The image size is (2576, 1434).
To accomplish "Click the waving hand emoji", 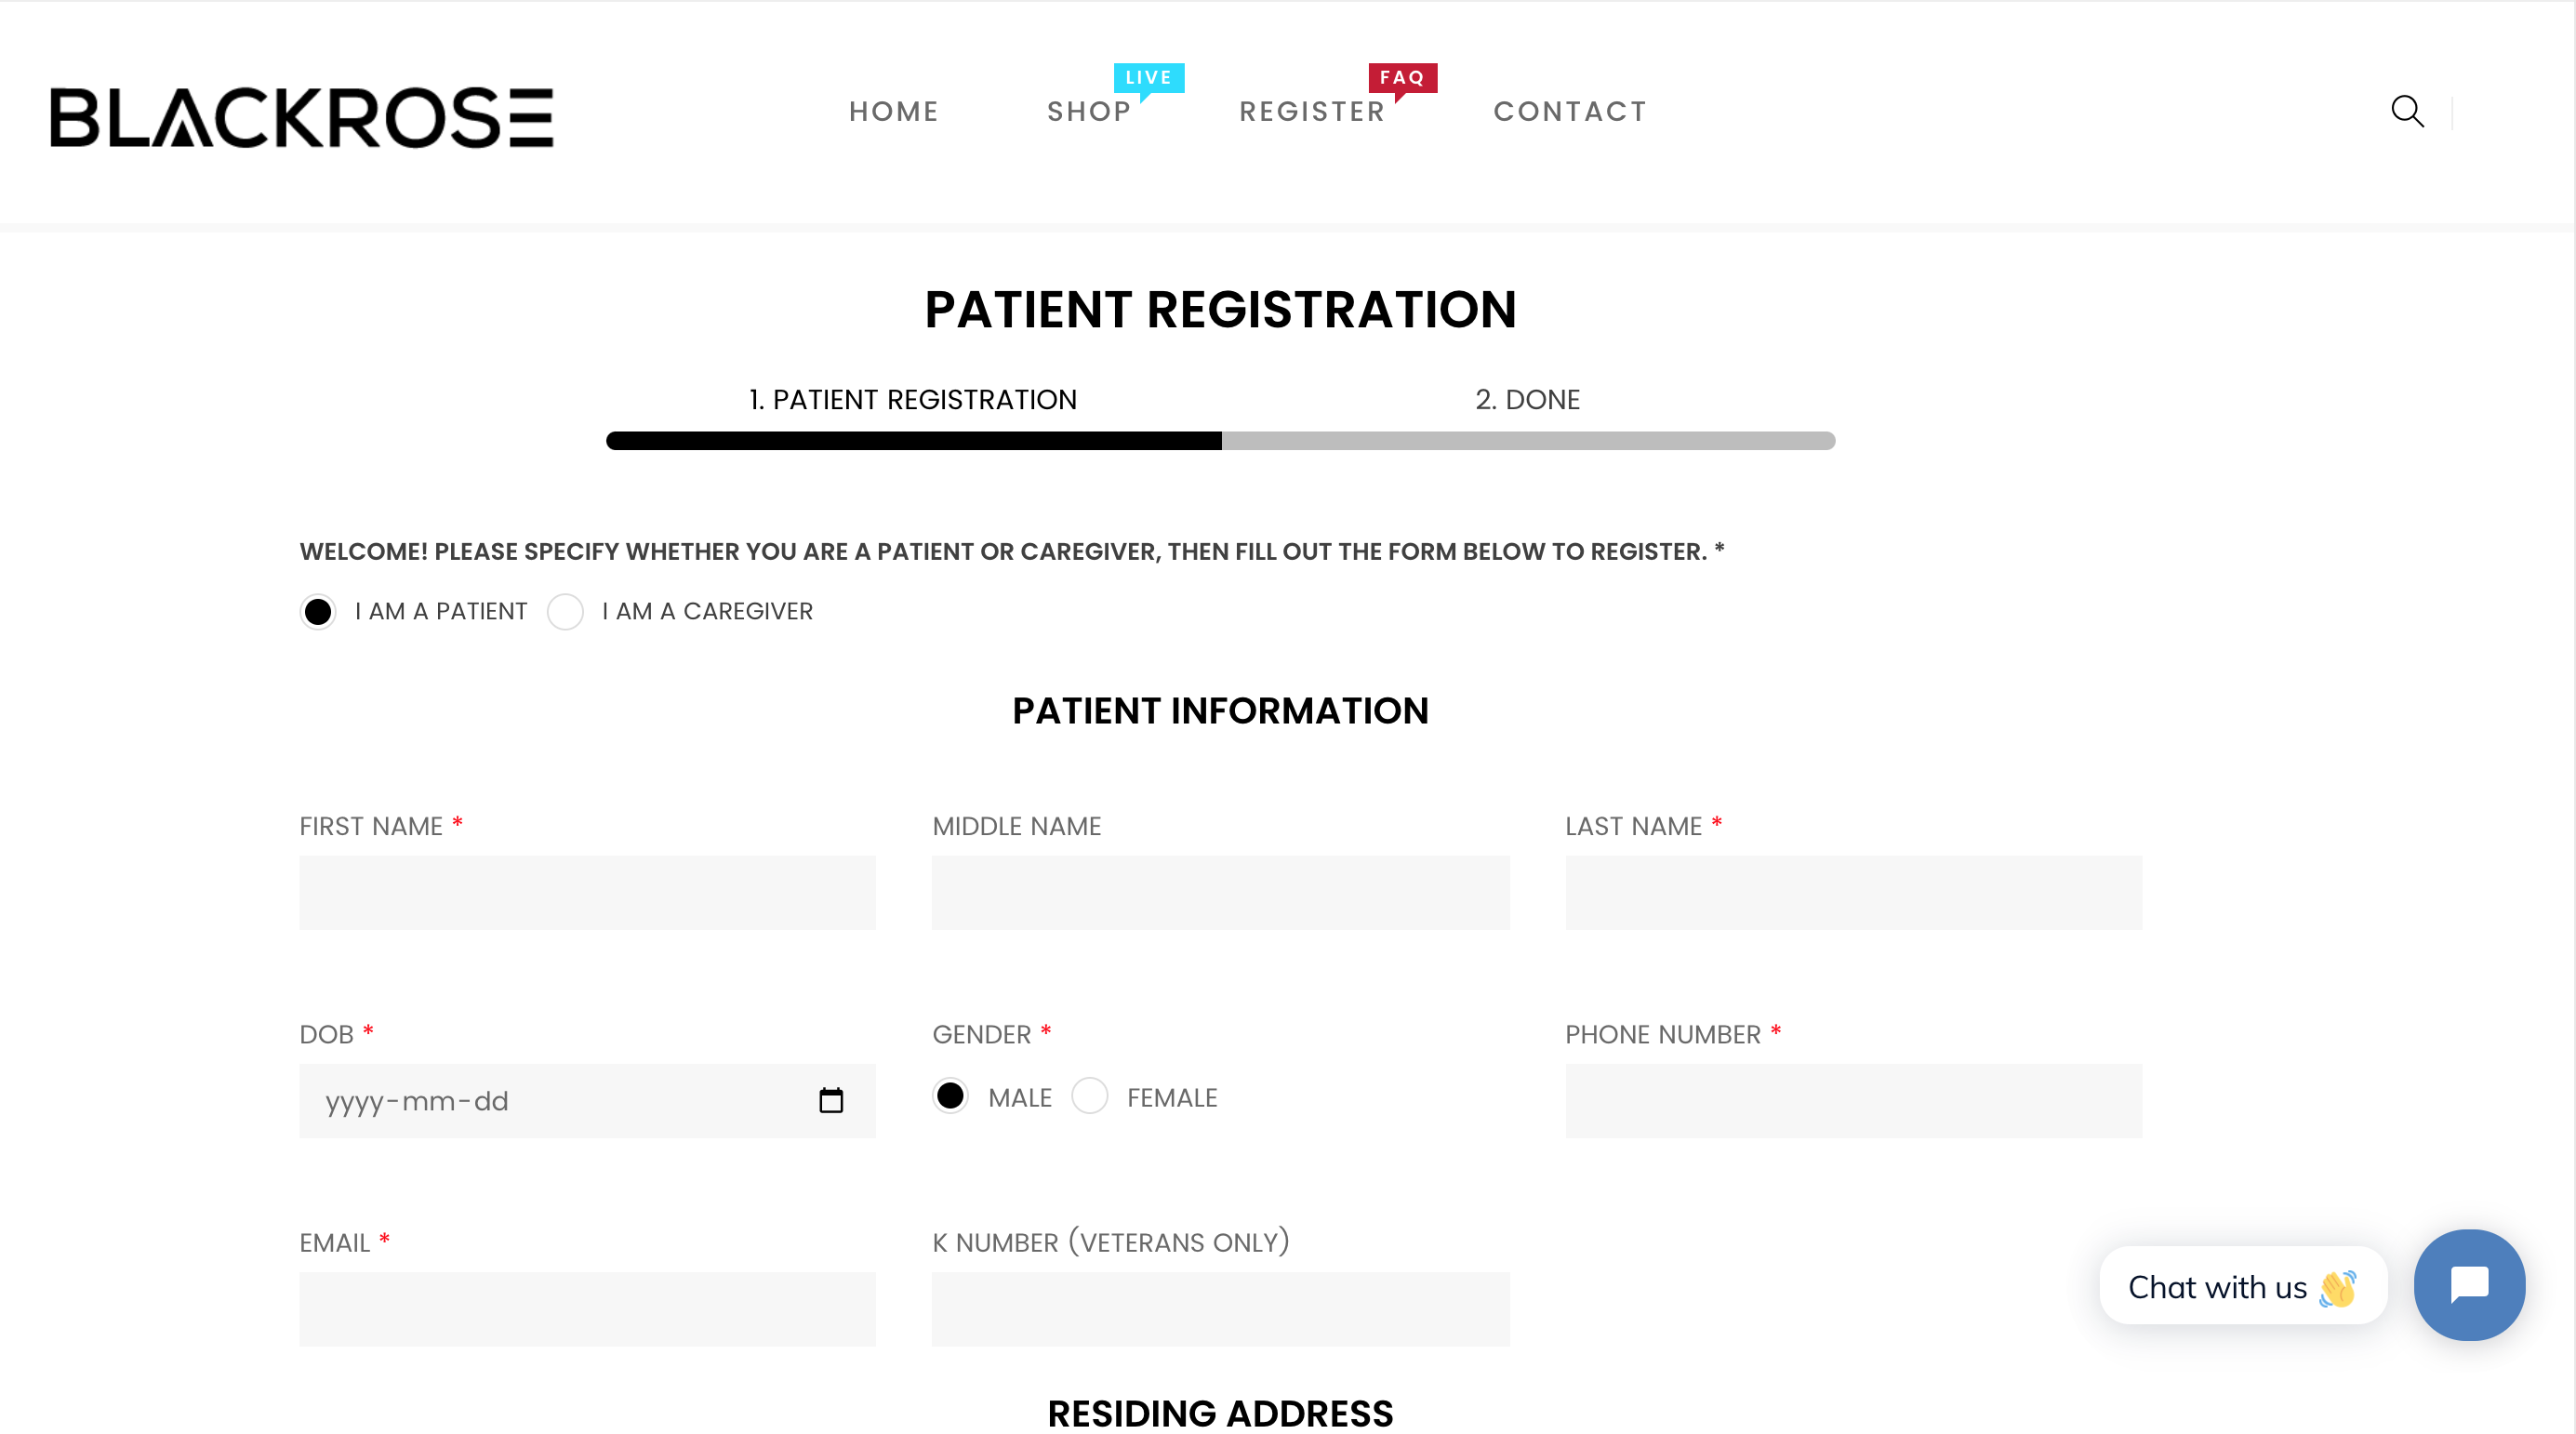I will pos(2337,1288).
